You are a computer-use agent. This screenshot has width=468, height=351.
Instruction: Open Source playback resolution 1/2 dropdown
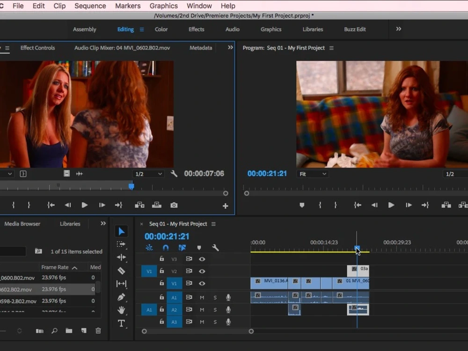click(148, 174)
